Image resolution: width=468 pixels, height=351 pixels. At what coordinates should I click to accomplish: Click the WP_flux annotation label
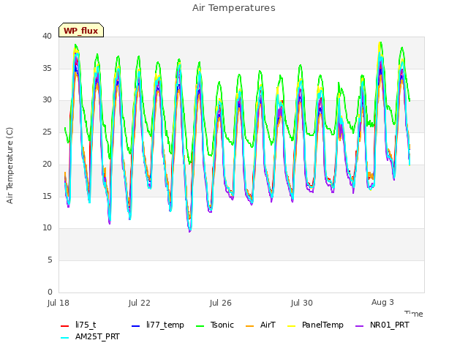coord(81,31)
